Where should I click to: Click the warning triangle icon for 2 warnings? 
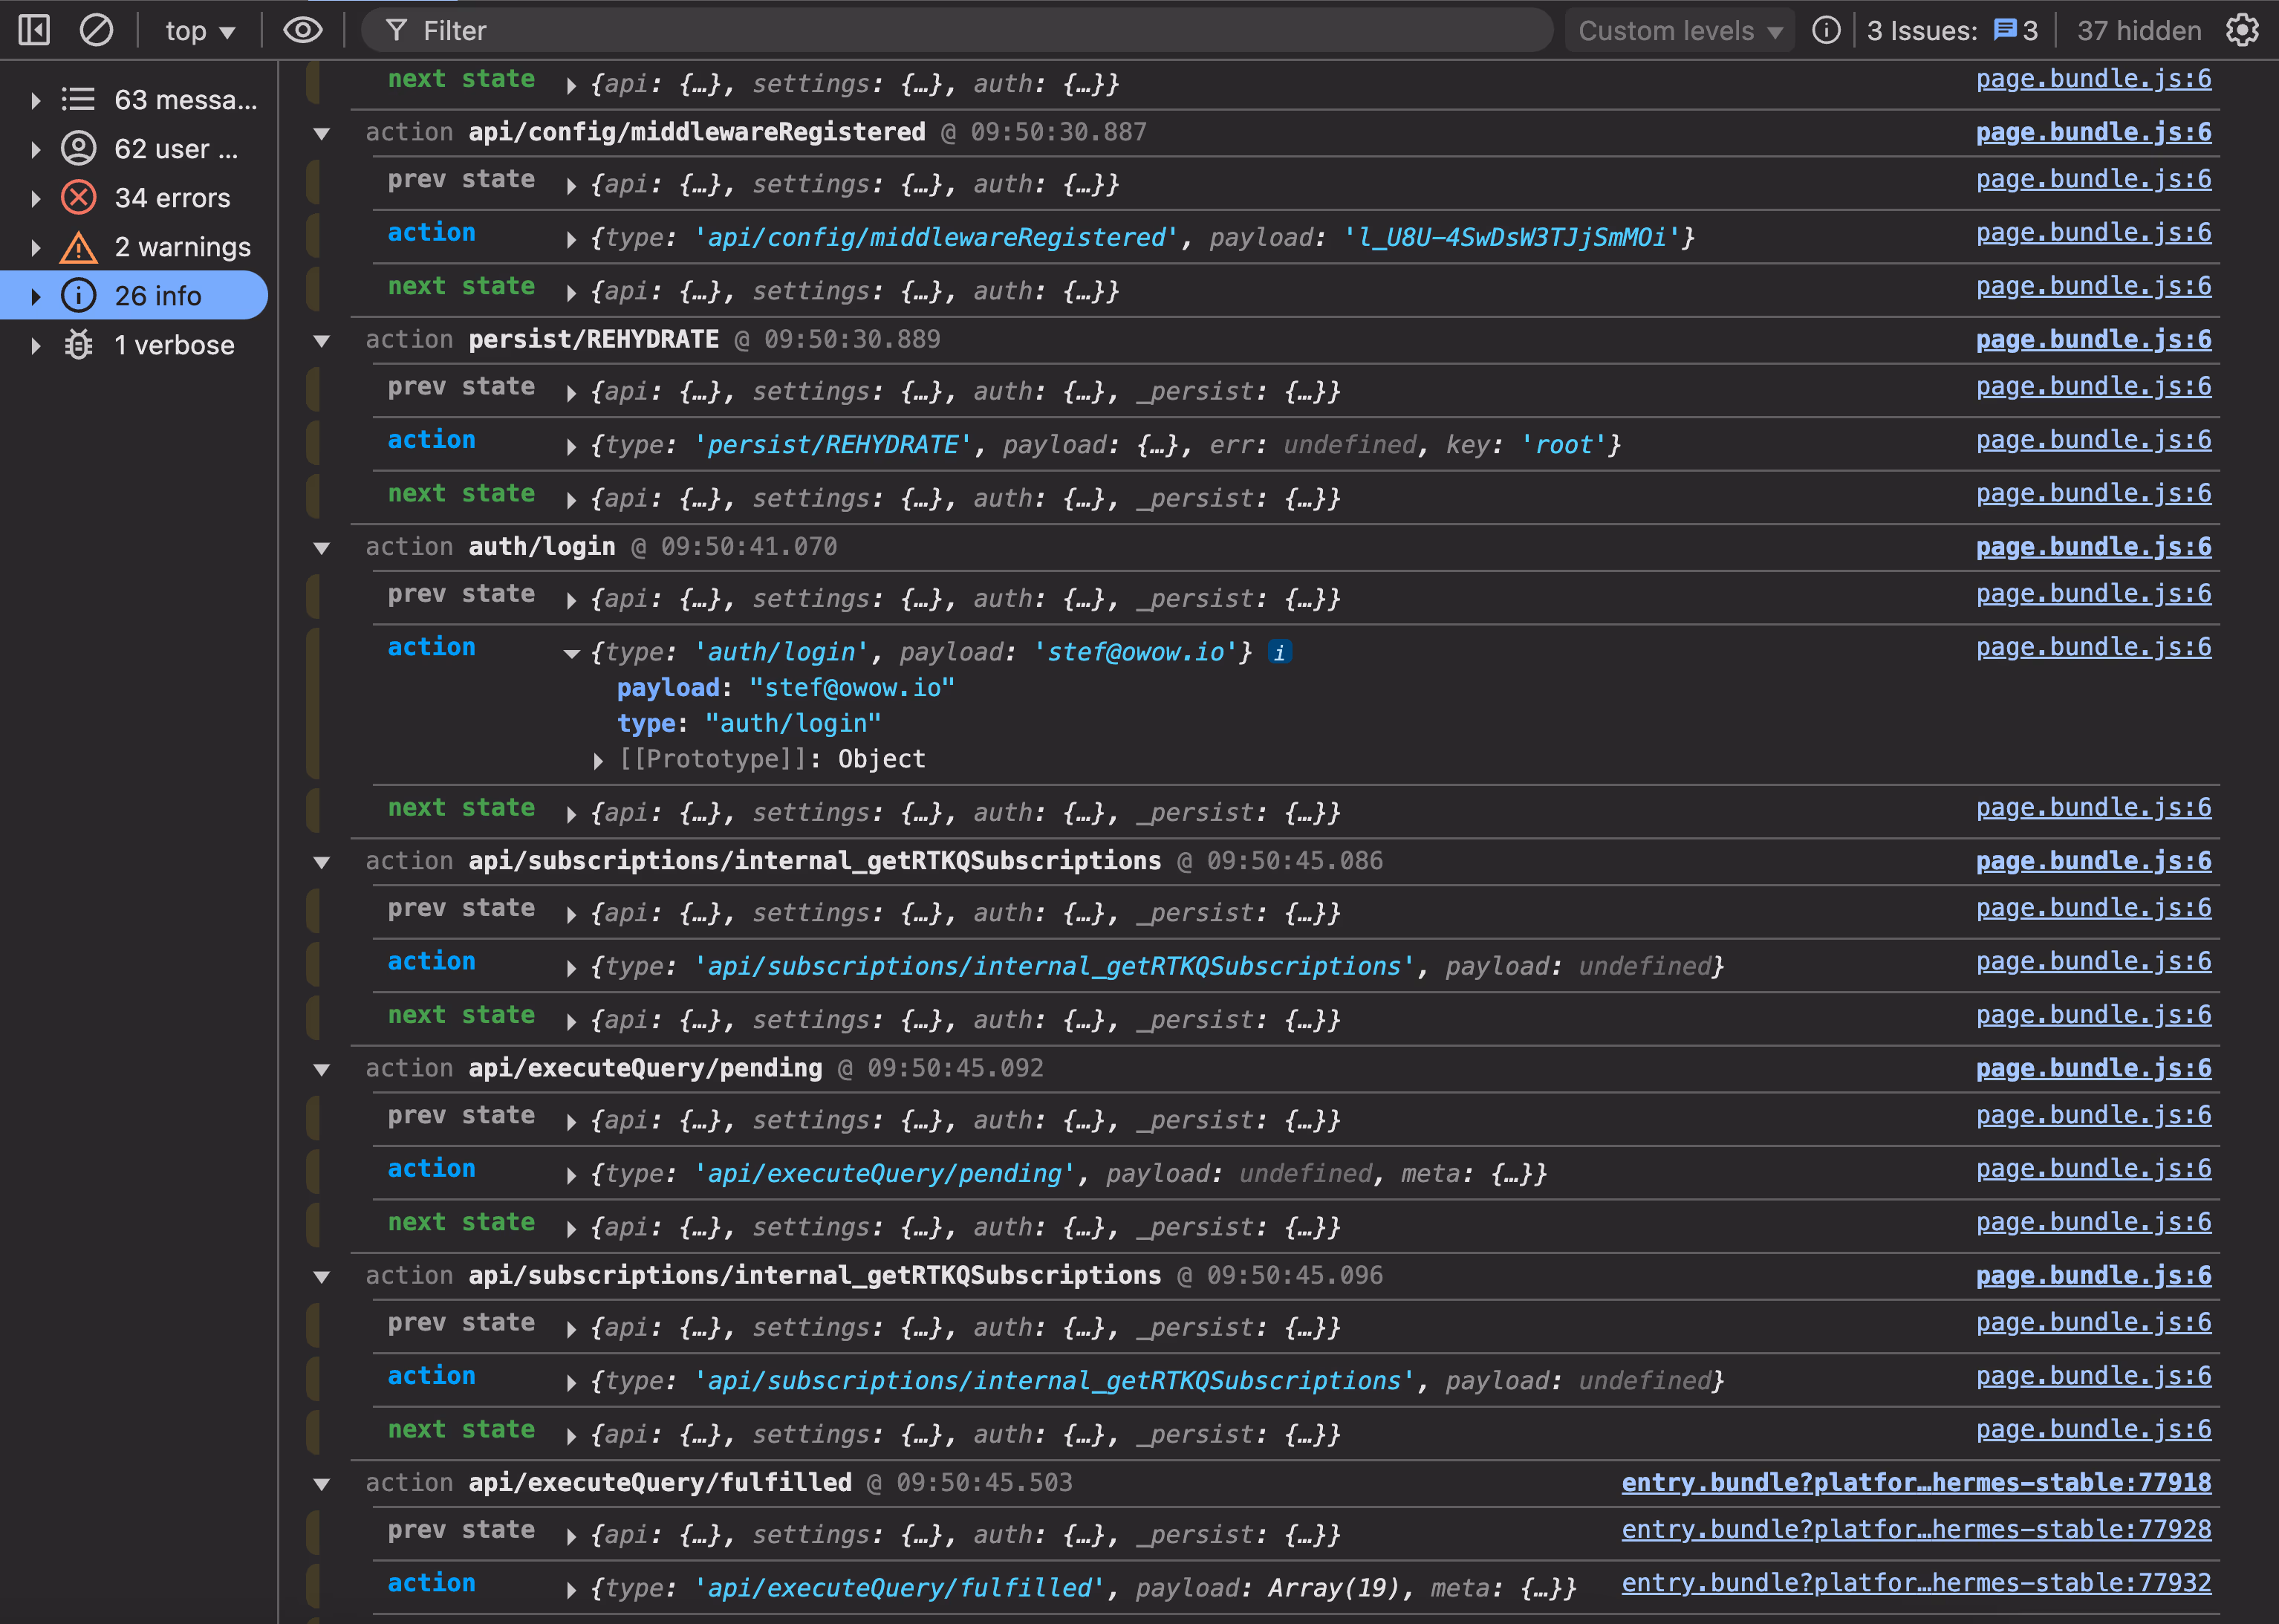click(x=78, y=246)
